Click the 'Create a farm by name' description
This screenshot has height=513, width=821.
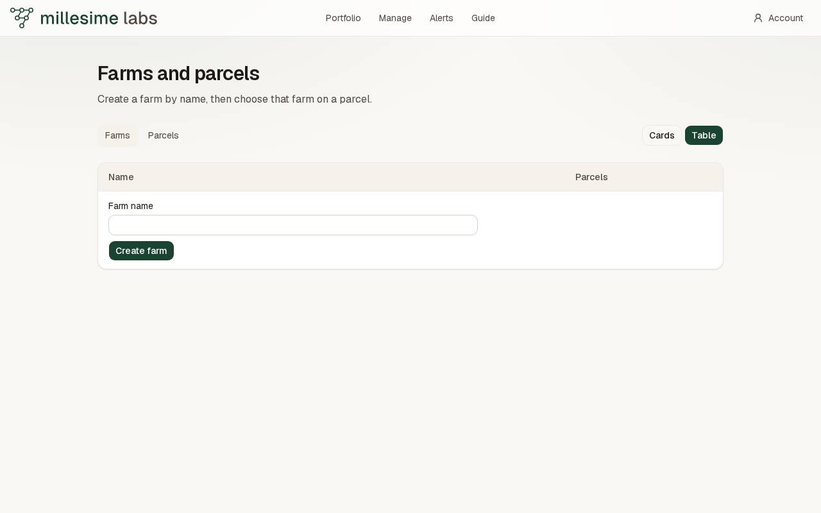(x=235, y=99)
